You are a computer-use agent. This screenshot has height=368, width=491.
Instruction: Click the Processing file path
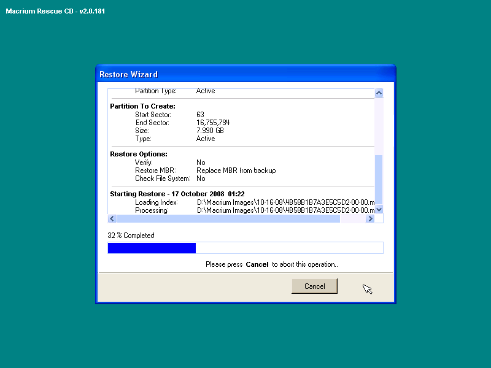(x=285, y=210)
